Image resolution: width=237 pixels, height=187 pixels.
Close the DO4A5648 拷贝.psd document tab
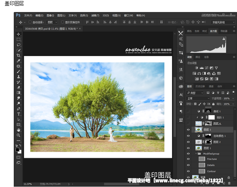tap(80, 29)
